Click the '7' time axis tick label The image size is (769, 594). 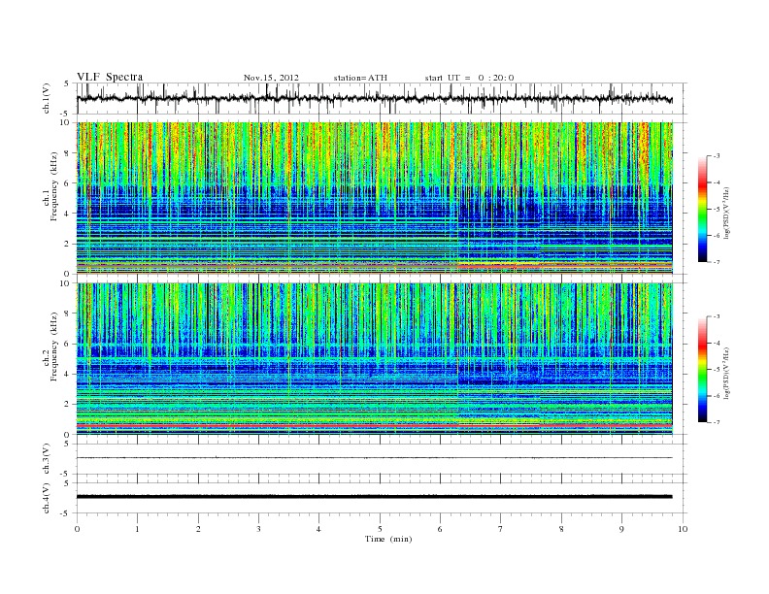501,529
